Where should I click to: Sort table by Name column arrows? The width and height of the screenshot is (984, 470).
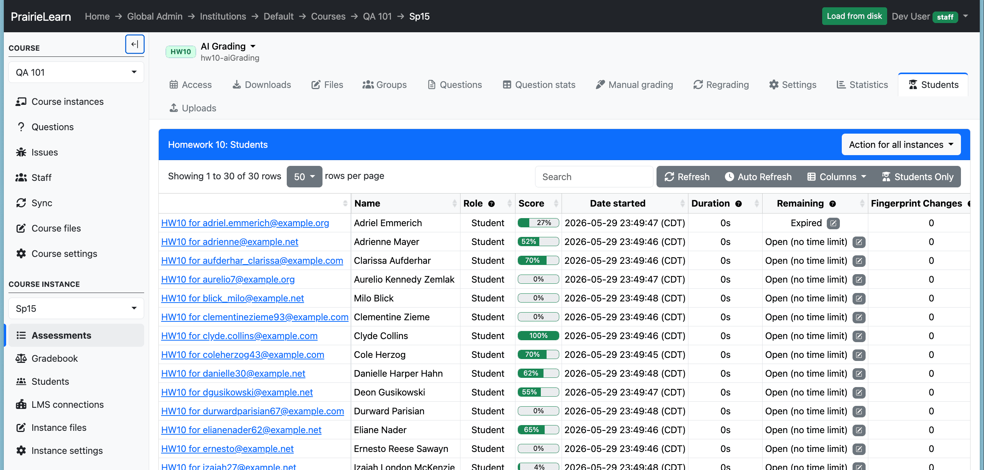(454, 204)
